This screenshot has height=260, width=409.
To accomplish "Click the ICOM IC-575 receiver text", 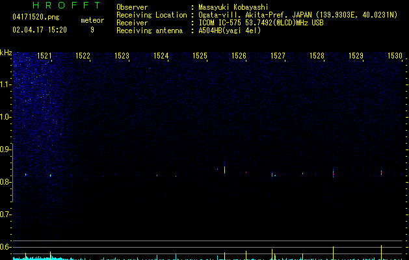I will pos(261,23).
